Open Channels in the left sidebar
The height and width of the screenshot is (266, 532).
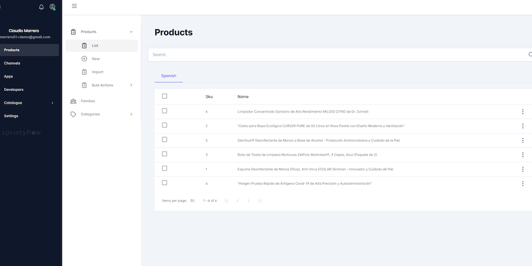(x=12, y=63)
